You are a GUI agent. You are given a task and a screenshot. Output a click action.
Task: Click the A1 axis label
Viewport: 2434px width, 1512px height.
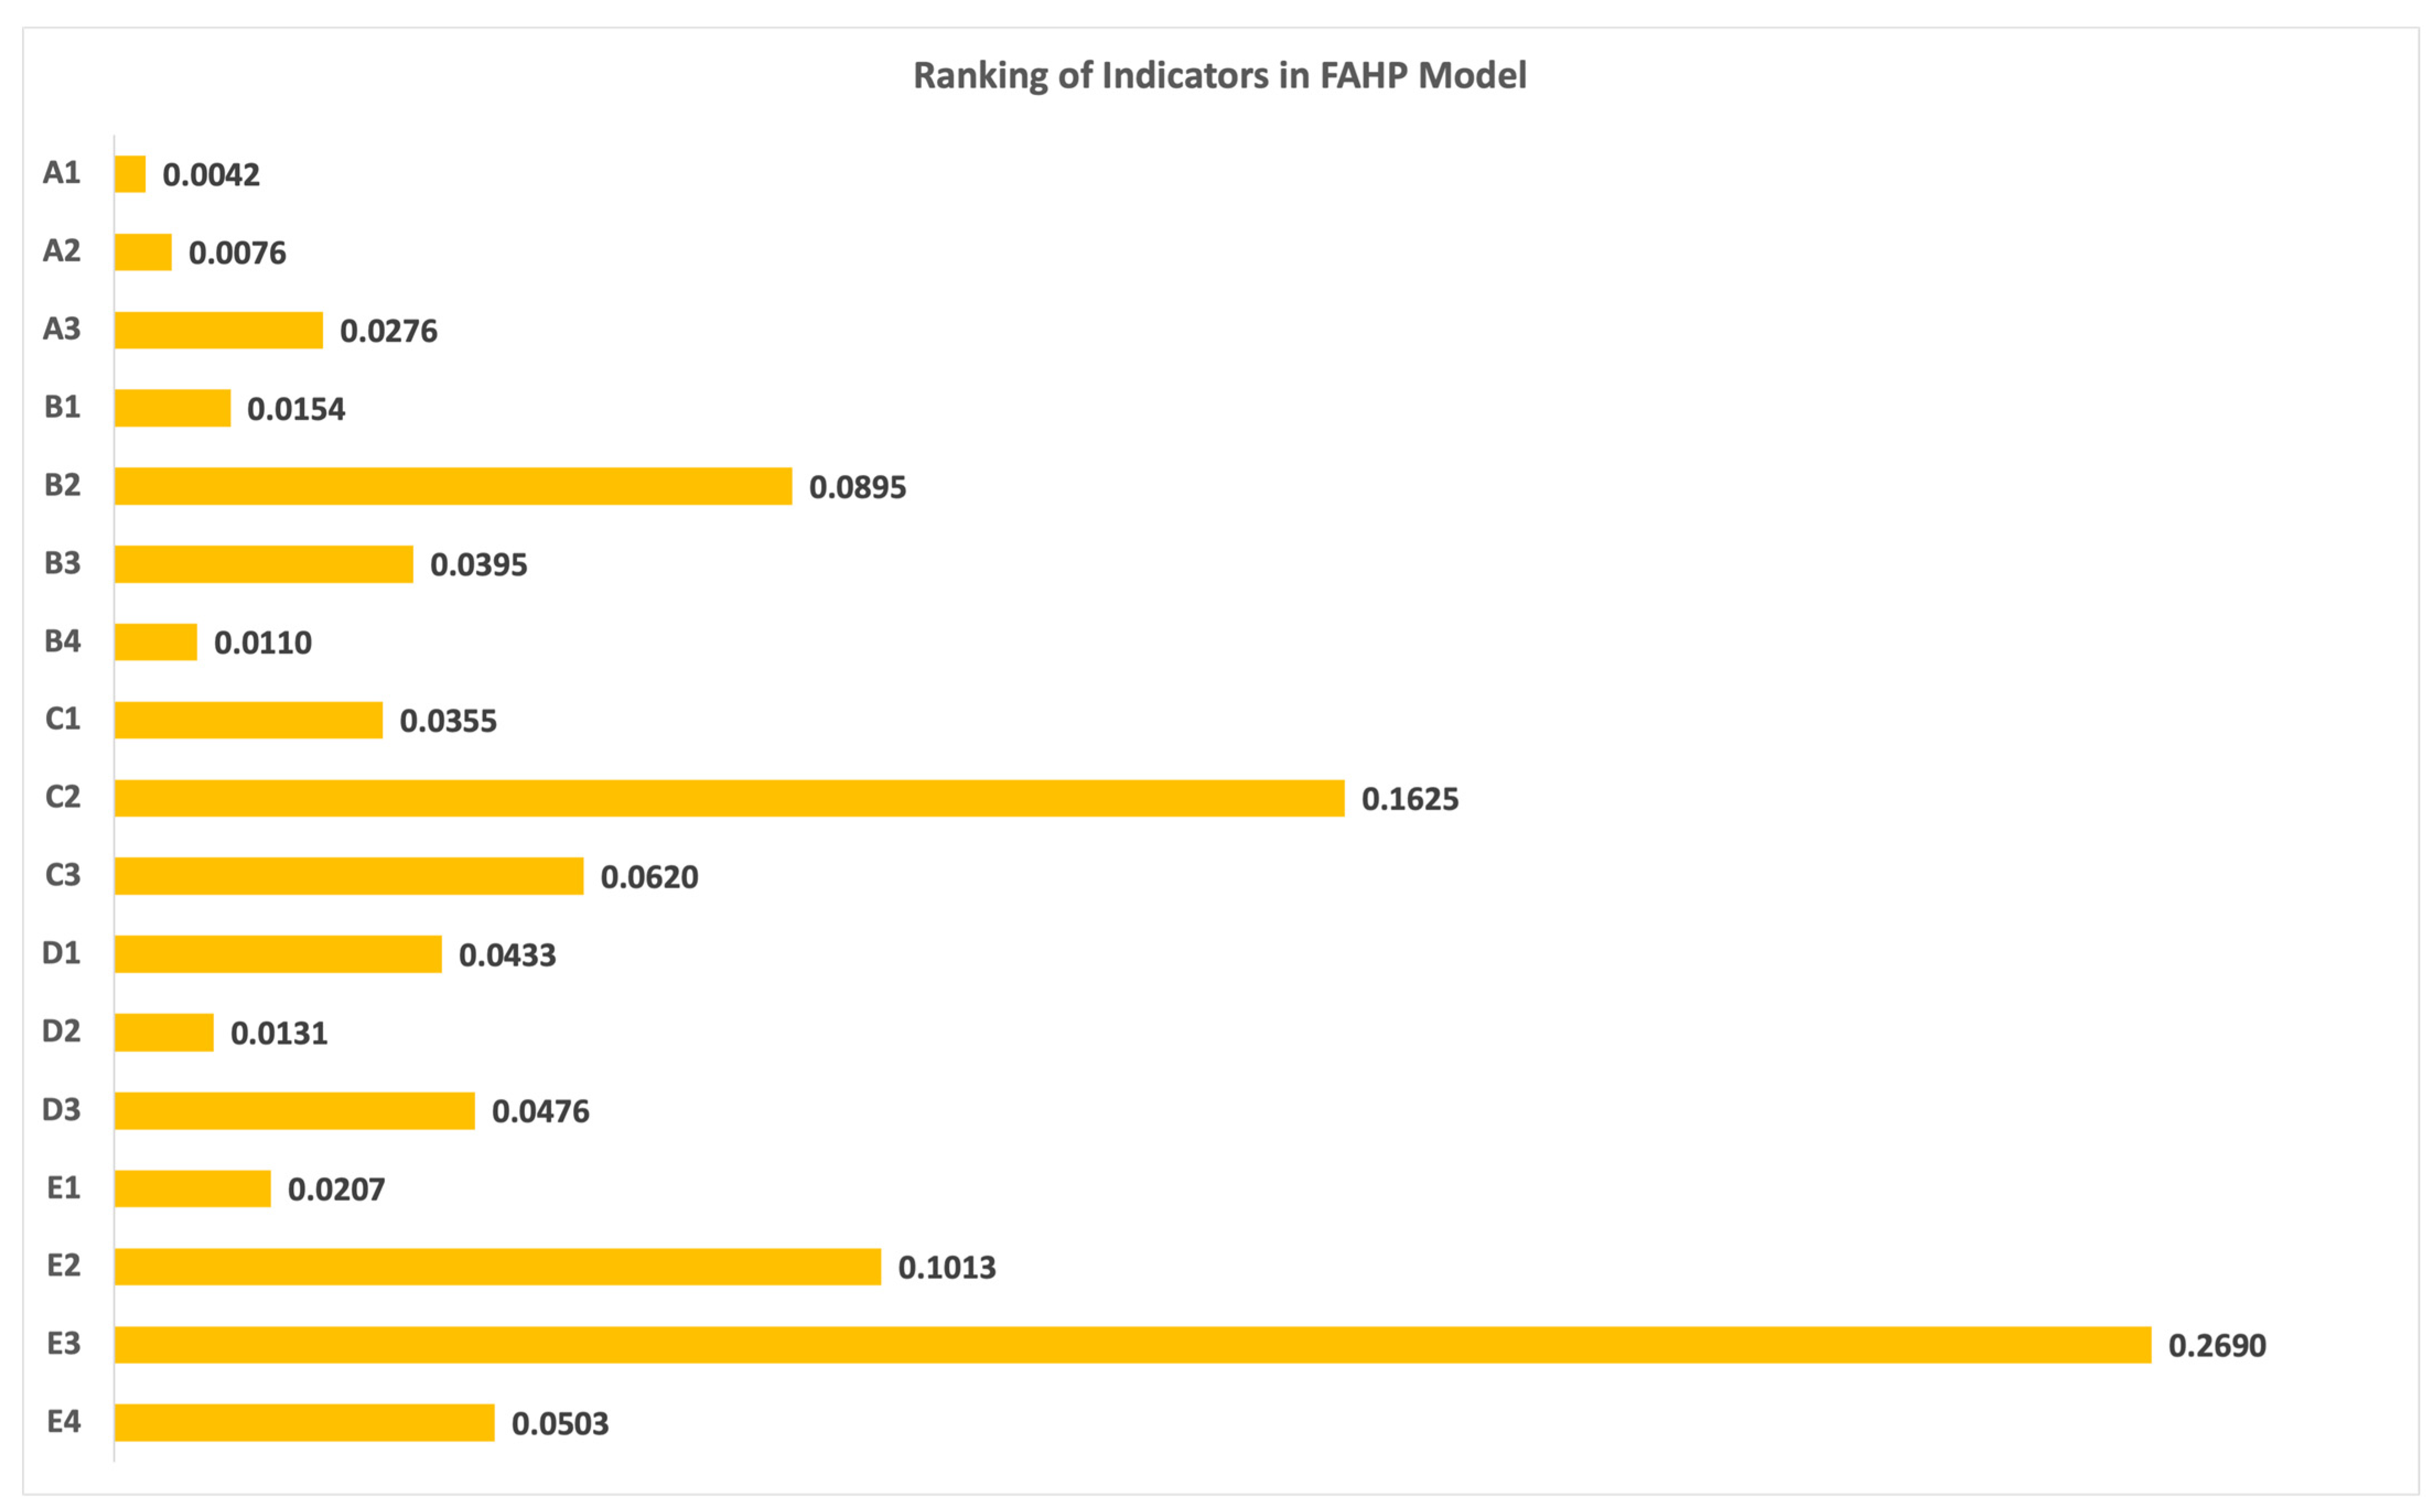click(x=61, y=173)
